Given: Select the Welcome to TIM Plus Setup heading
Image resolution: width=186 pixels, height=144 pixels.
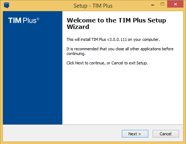Looking at the screenshot, I should [116, 24].
